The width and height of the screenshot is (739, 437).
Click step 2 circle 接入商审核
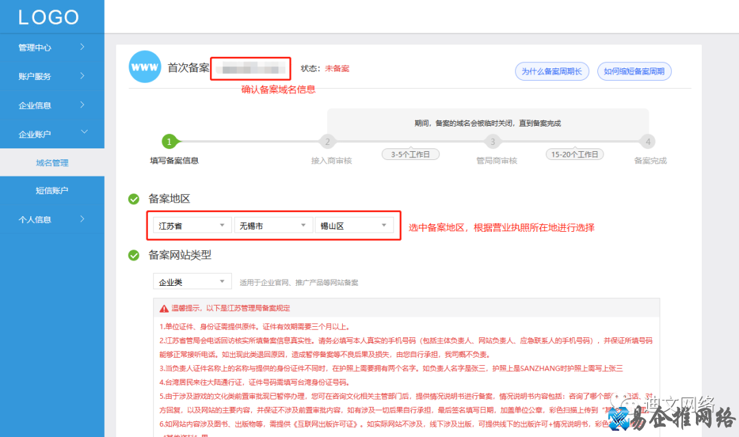click(327, 142)
